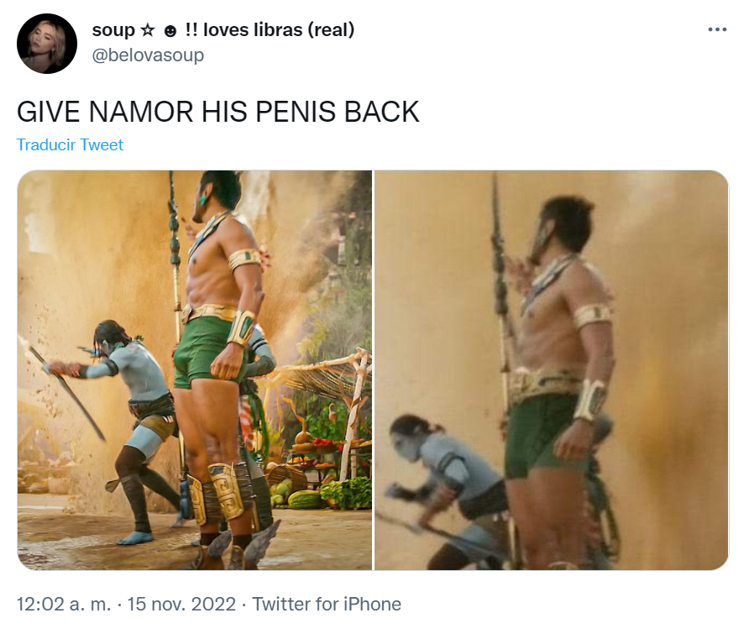Click the Traducir Tweet link

click(x=70, y=144)
